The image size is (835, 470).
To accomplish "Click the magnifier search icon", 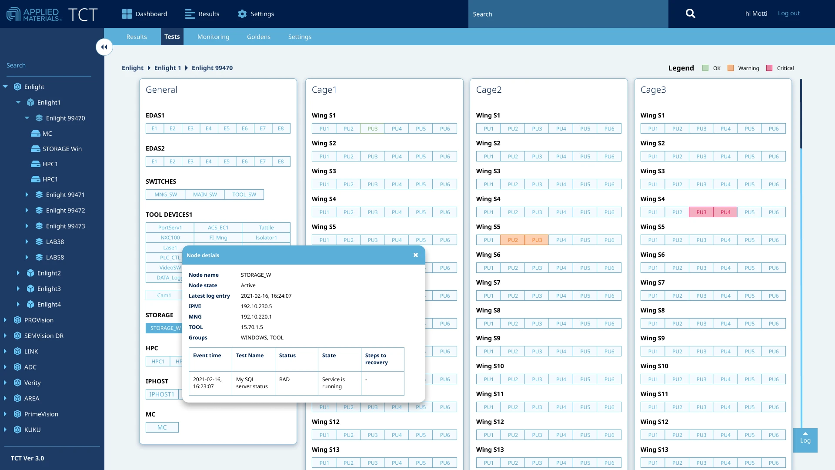I will [x=690, y=14].
